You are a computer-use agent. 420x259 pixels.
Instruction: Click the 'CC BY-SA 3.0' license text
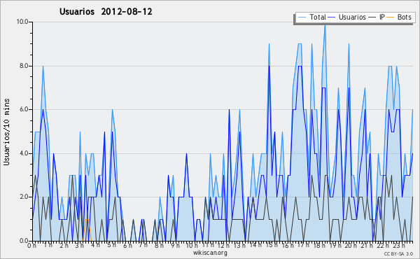click(398, 254)
